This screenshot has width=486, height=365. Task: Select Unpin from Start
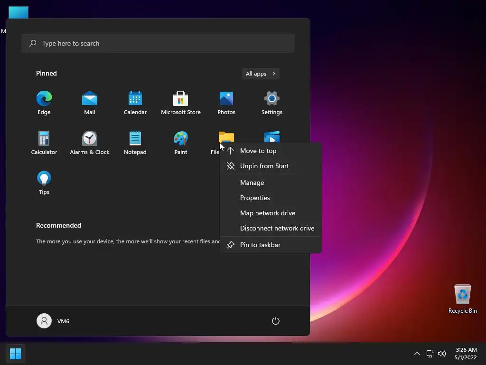[271, 166]
